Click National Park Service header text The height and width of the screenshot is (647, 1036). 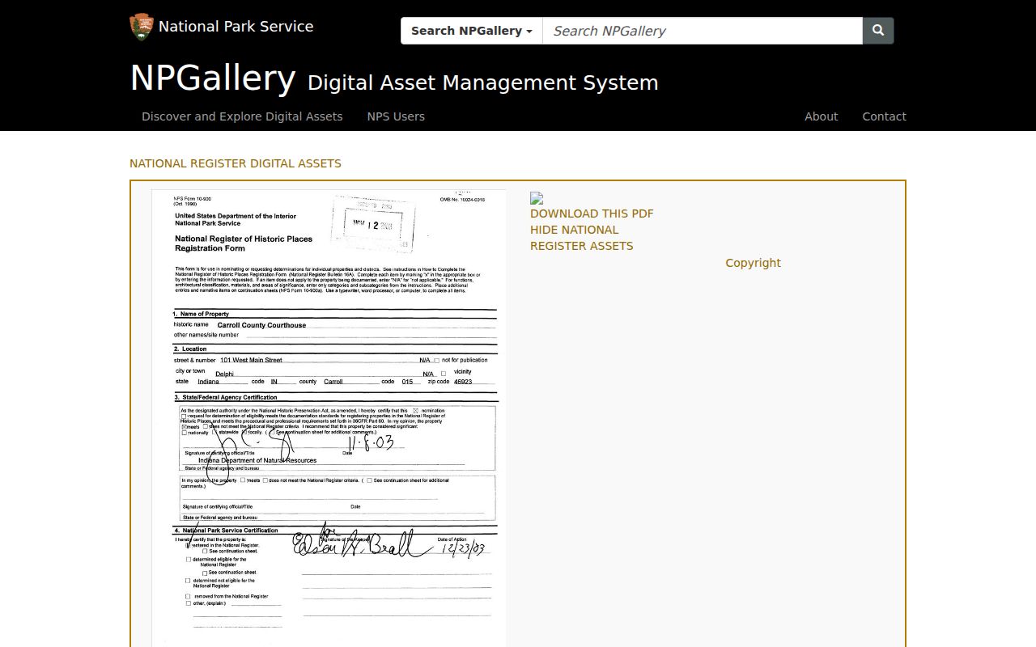pyautogui.click(x=236, y=27)
